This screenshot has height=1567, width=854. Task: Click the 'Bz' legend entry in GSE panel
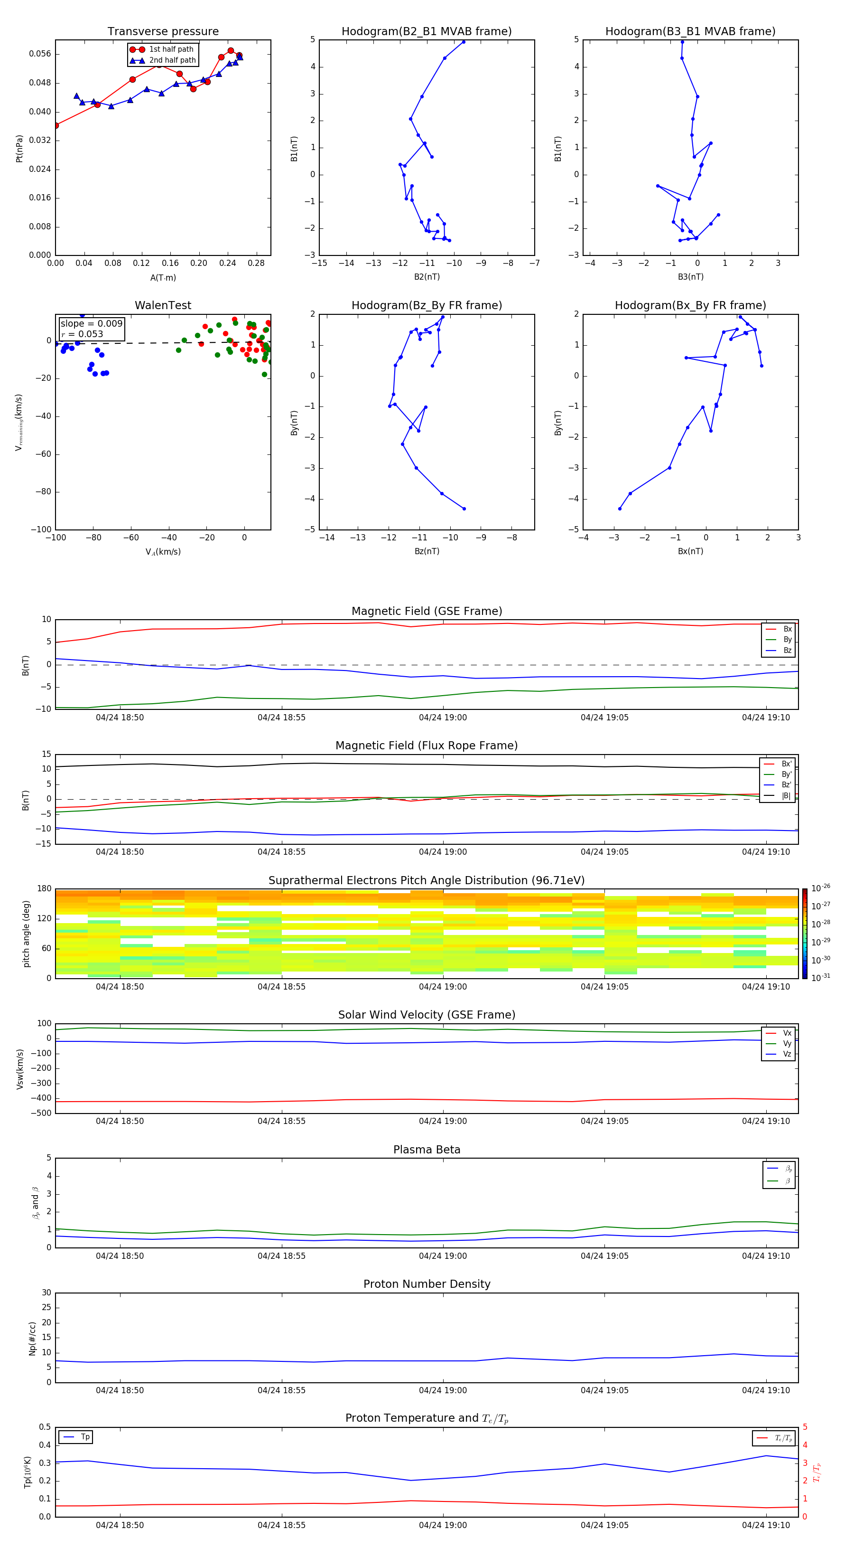(x=779, y=650)
